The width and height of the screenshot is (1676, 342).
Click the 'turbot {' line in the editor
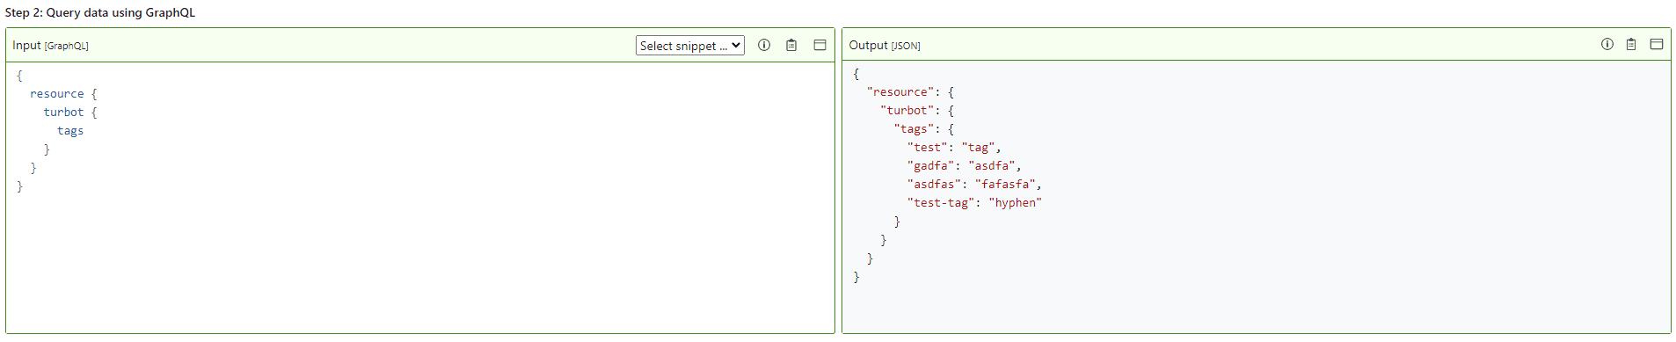point(70,113)
